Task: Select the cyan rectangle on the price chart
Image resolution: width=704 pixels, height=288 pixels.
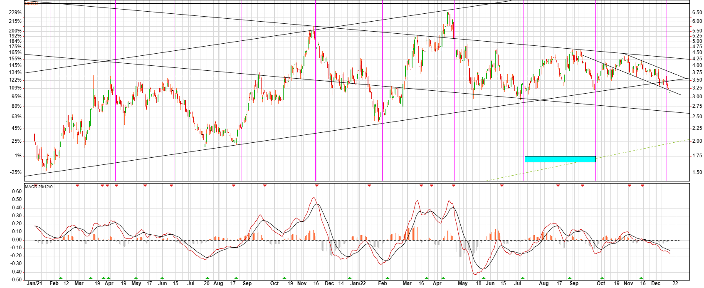Action: 560,159
